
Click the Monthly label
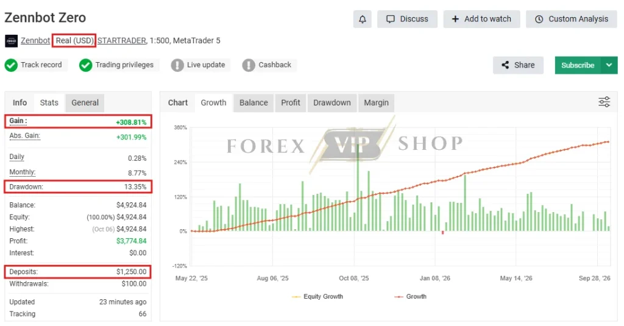tap(23, 172)
